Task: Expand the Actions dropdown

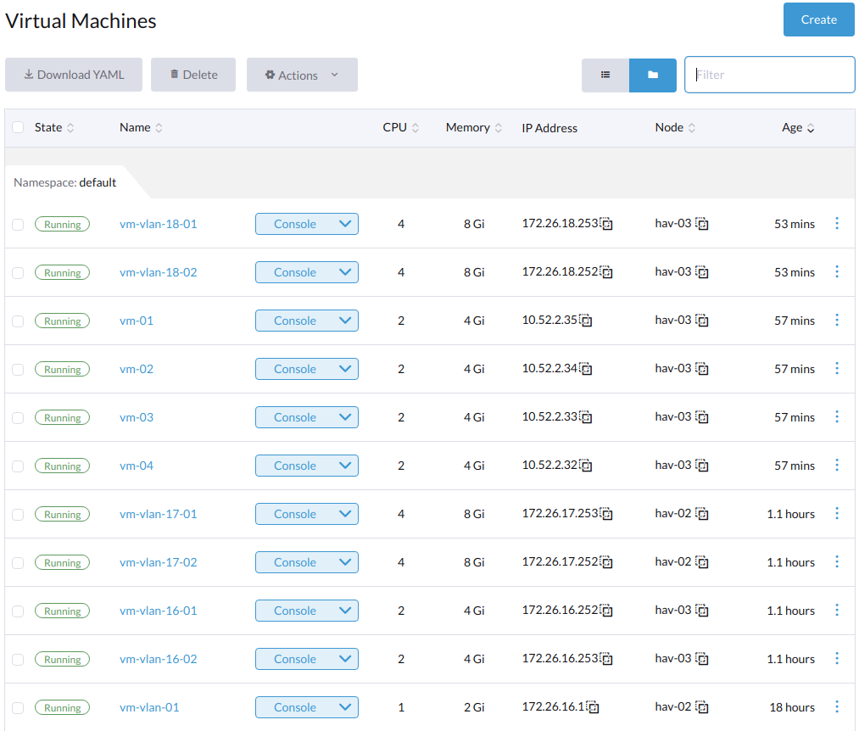Action: (302, 75)
